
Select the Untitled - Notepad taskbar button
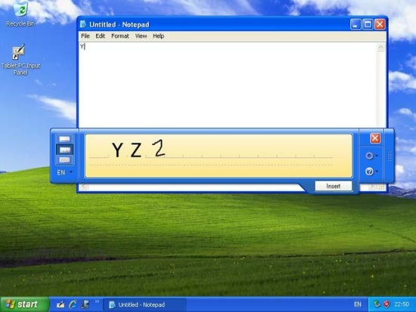pos(144,304)
